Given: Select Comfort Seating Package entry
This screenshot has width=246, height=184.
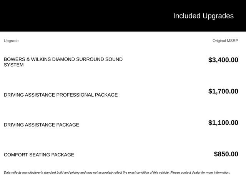Looking at the screenshot, I should (39, 154).
